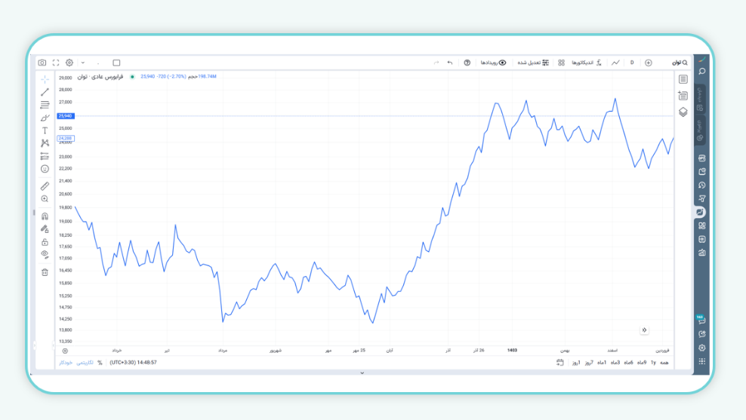Toggle lock all drawings icon
746x420 pixels.
click(x=45, y=242)
